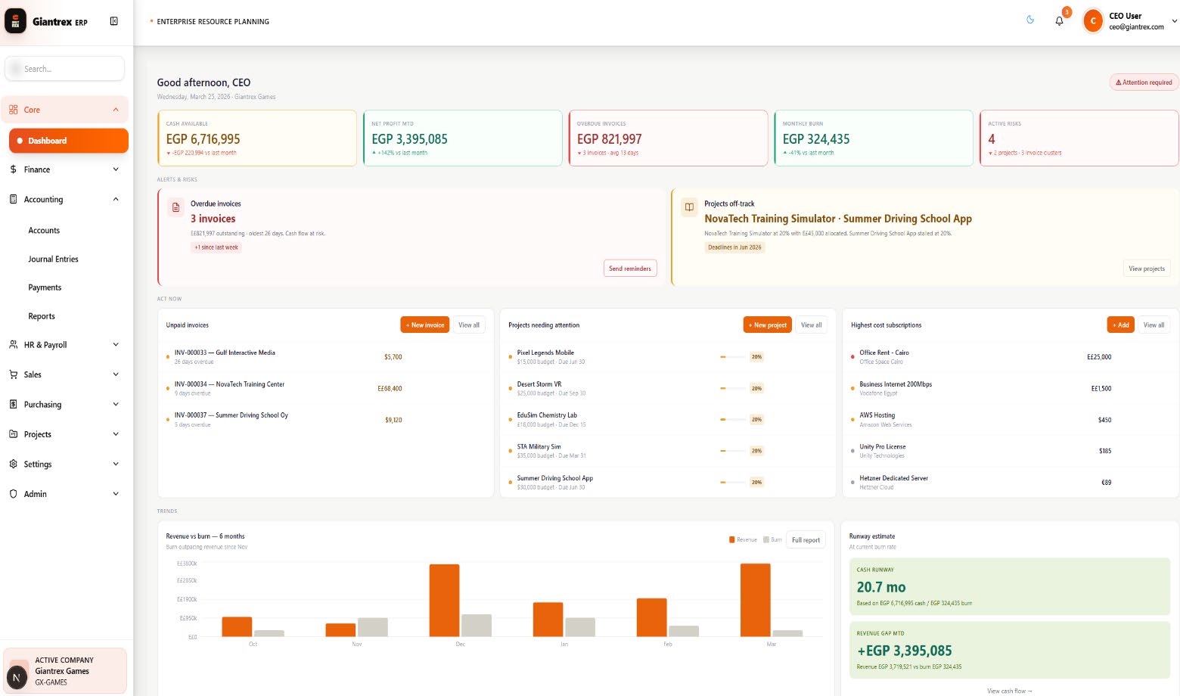The height and width of the screenshot is (696, 1180).
Task: Click the View projects button
Action: (x=1147, y=269)
